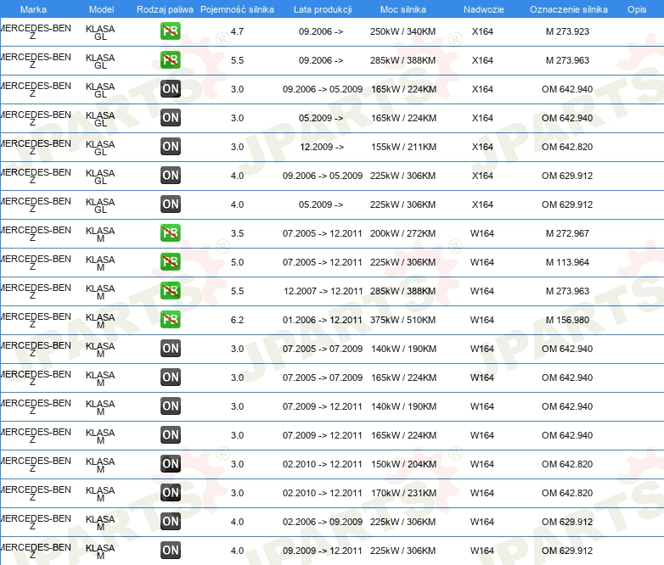Click the Oznaczenie silnika column header
The image size is (664, 565).
[569, 9]
